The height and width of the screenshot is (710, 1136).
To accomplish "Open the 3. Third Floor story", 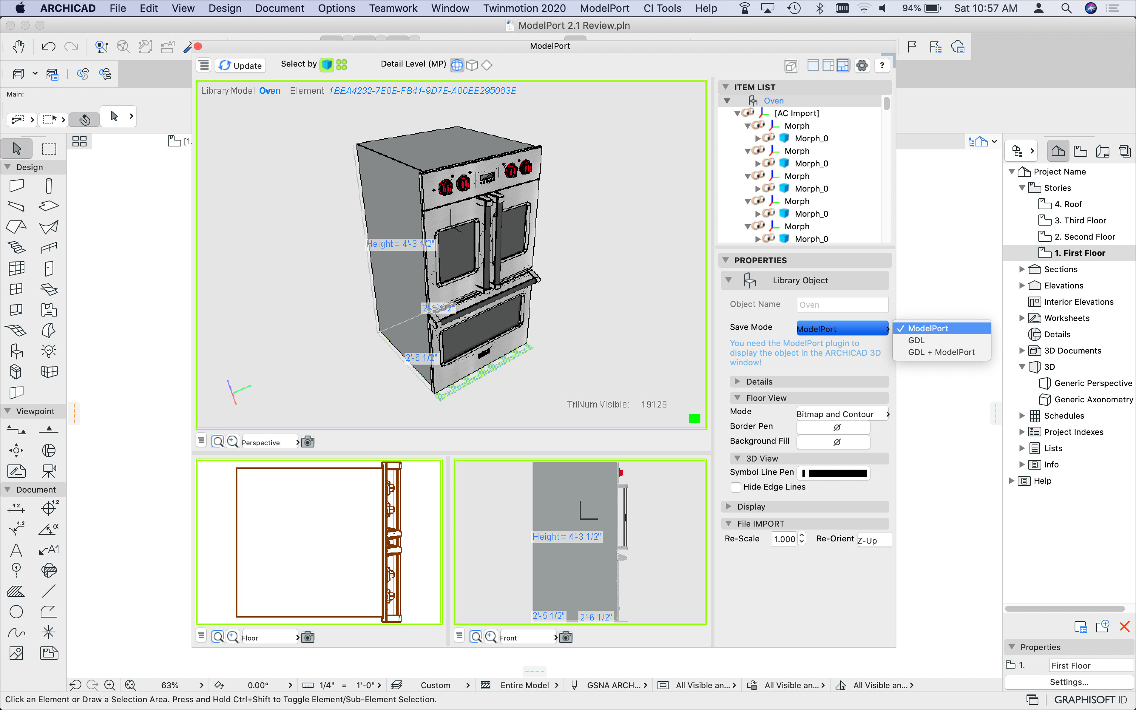I will click(1080, 220).
